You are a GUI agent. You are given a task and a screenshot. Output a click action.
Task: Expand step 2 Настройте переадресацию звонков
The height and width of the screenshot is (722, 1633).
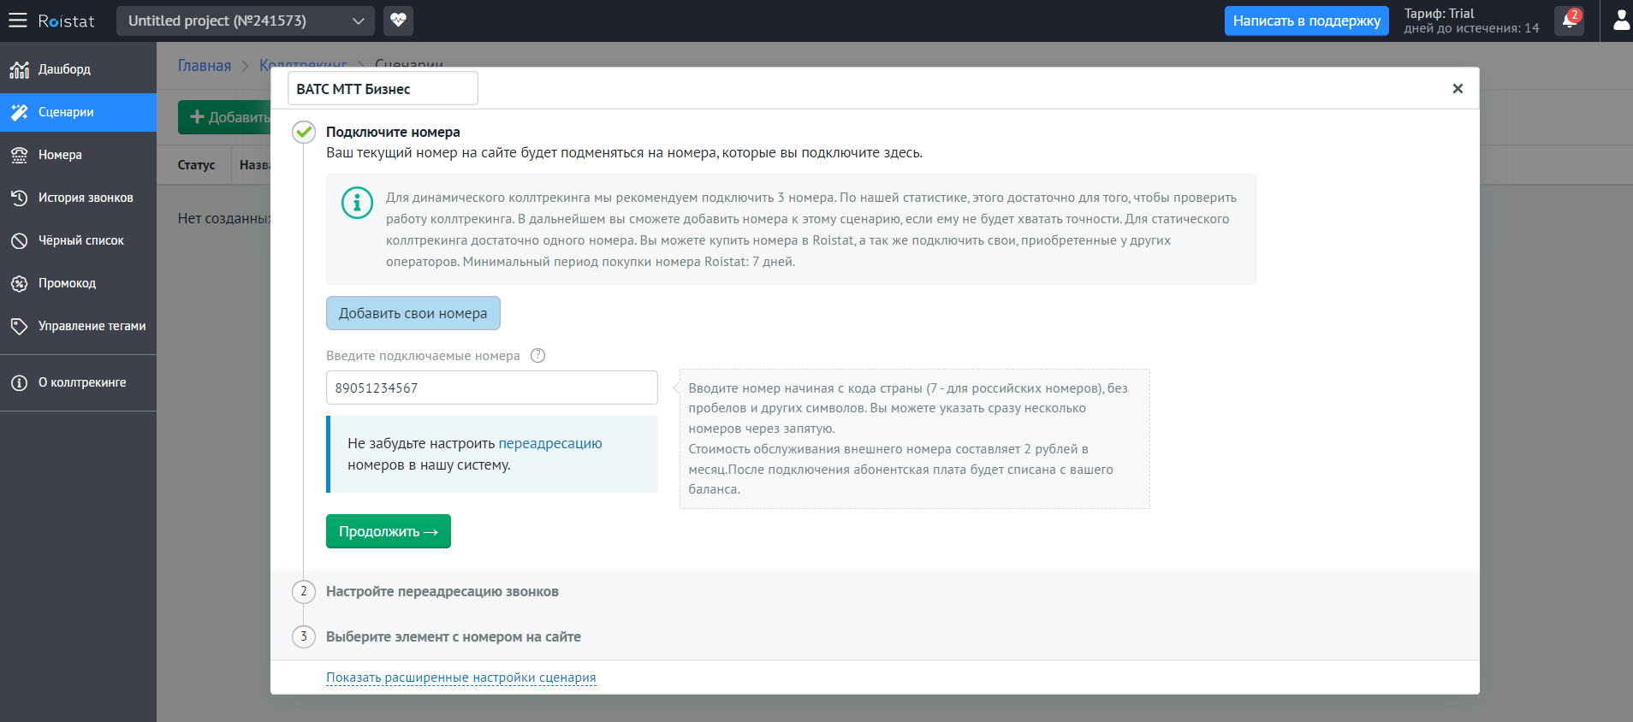[x=442, y=591]
